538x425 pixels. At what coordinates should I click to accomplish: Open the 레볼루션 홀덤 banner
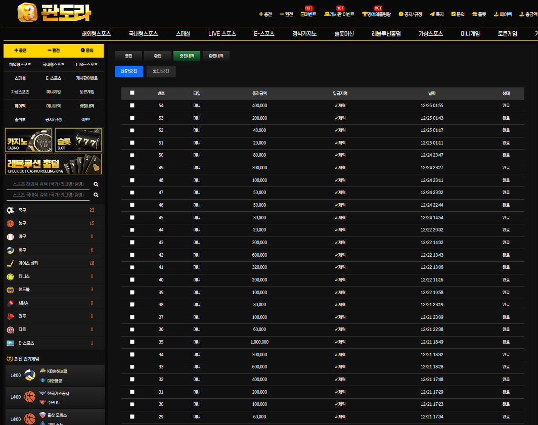tap(54, 164)
